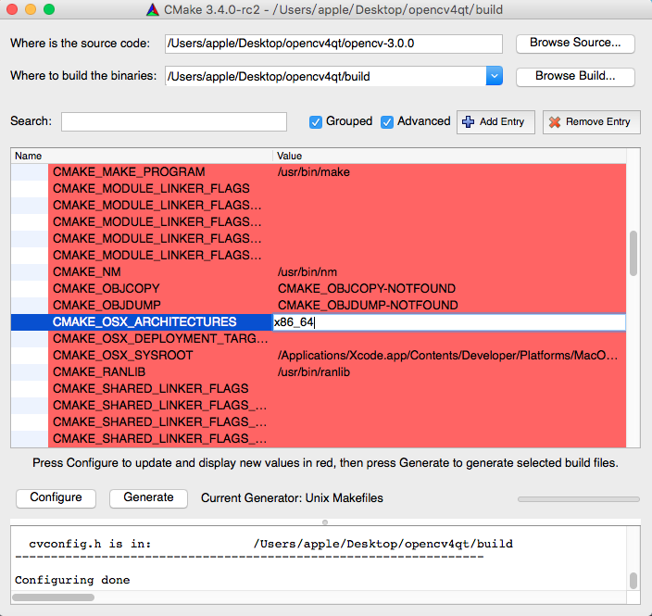Click the Current Generator: Unix Makefiles label
The height and width of the screenshot is (616, 652).
pyautogui.click(x=292, y=497)
